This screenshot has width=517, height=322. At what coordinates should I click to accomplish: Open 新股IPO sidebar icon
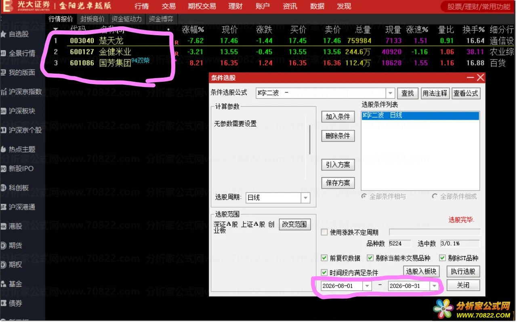(3, 168)
